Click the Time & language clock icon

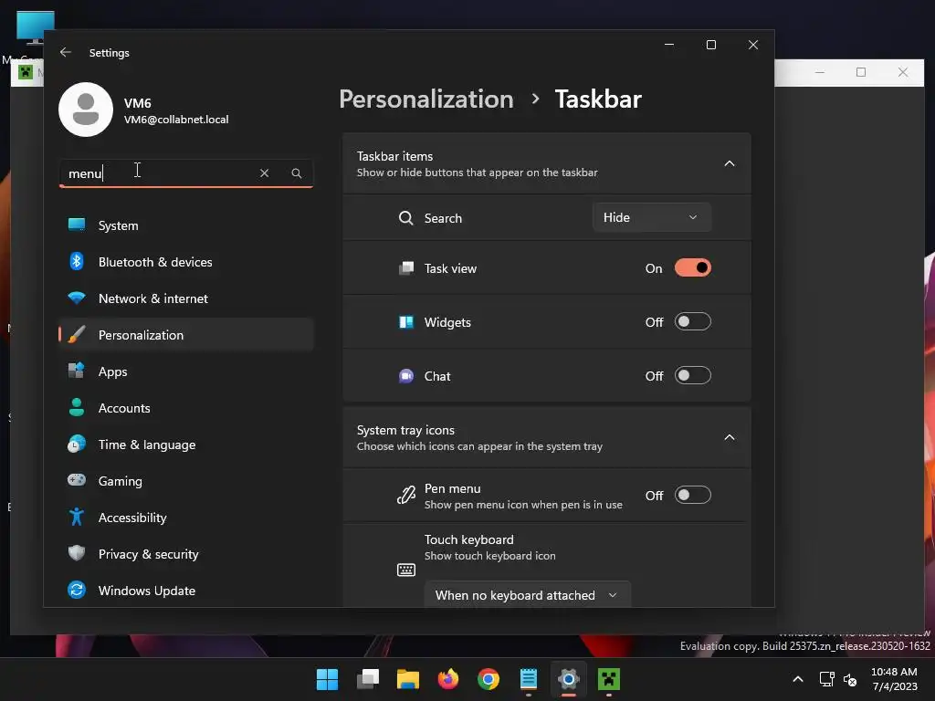point(77,445)
